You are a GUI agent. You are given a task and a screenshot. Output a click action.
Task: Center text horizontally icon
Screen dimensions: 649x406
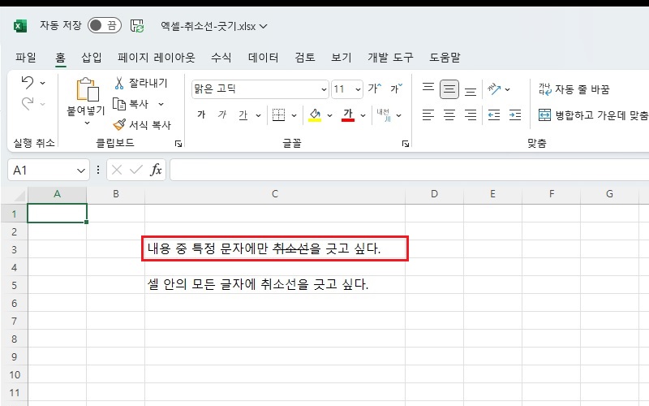coord(449,114)
